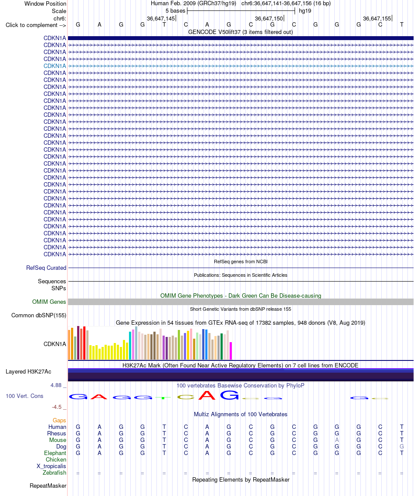414x496 pixels.
Task: Click the 'Elephant' alignment row label
Action: [x=55, y=453]
